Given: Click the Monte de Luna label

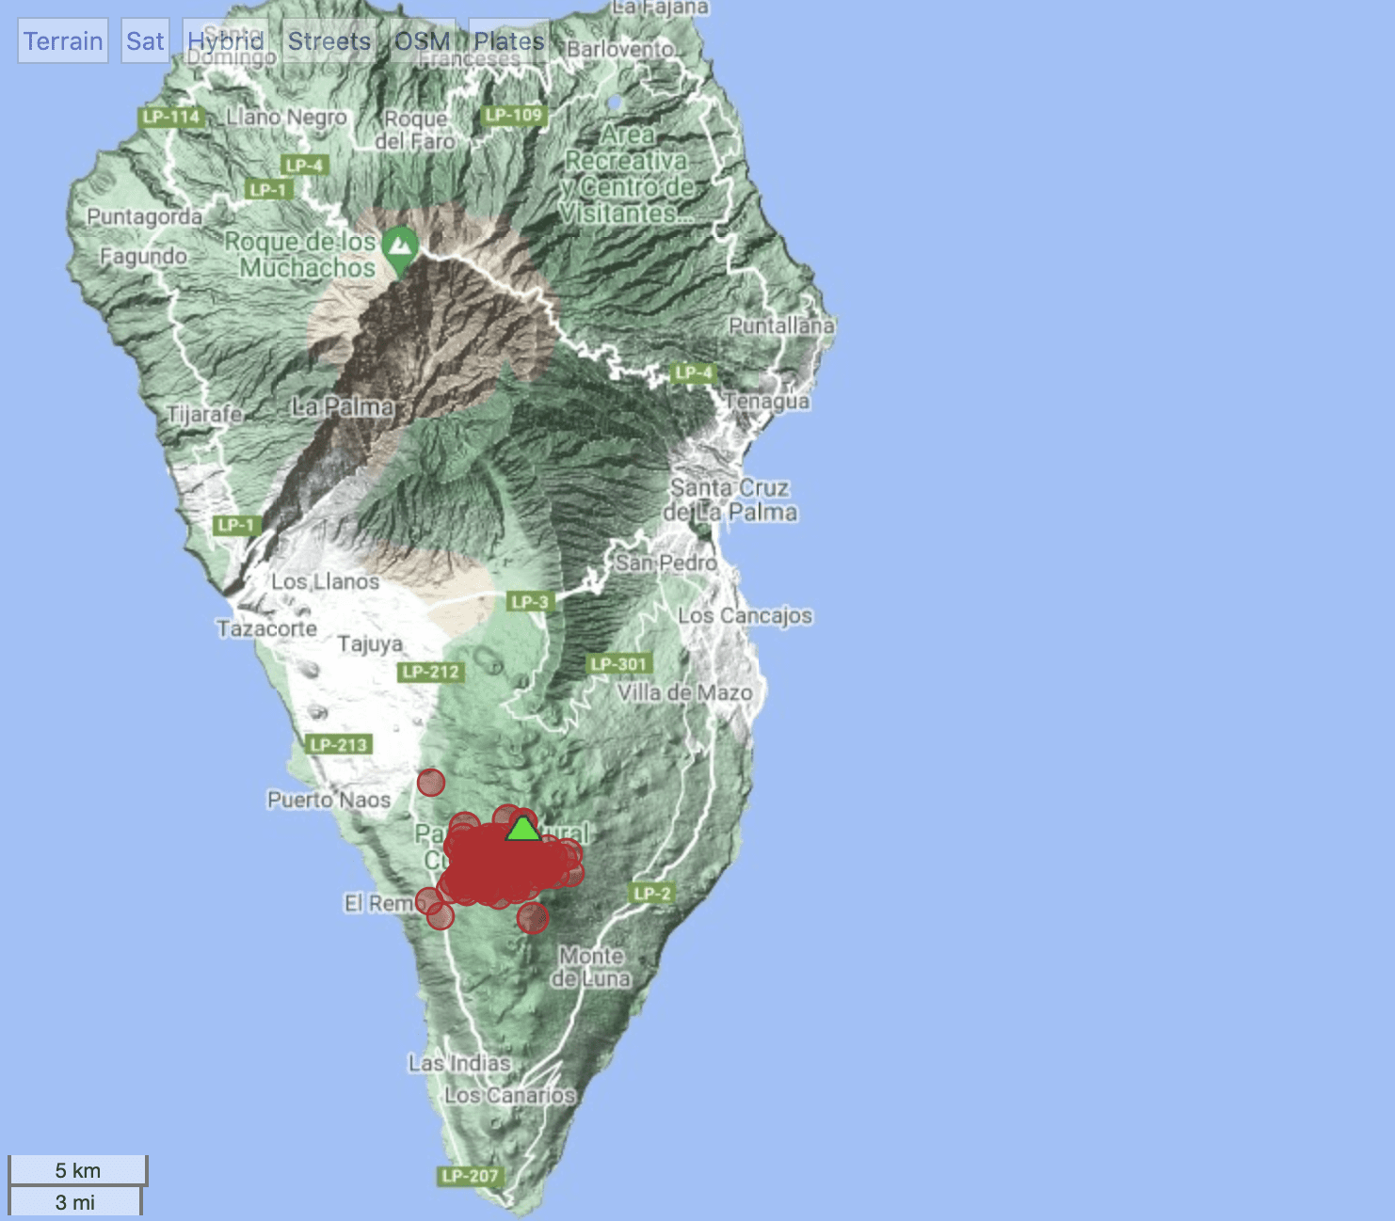Looking at the screenshot, I should pos(591,967).
